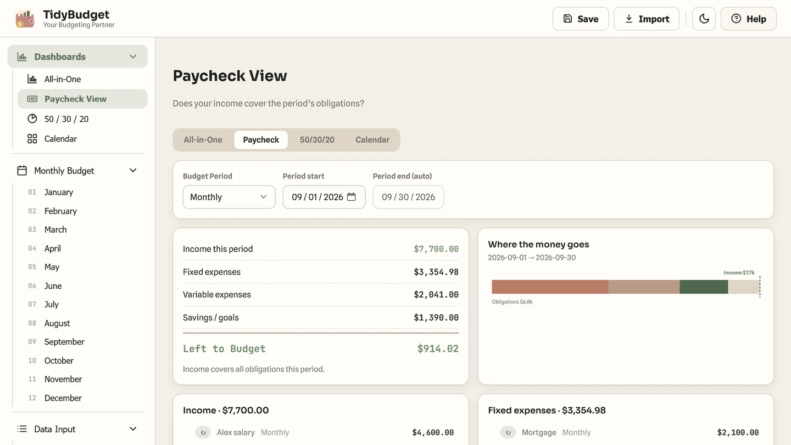Screen dimensions: 791x445
Task: Click the tan variable expenses bar segment
Action: tap(644, 287)
